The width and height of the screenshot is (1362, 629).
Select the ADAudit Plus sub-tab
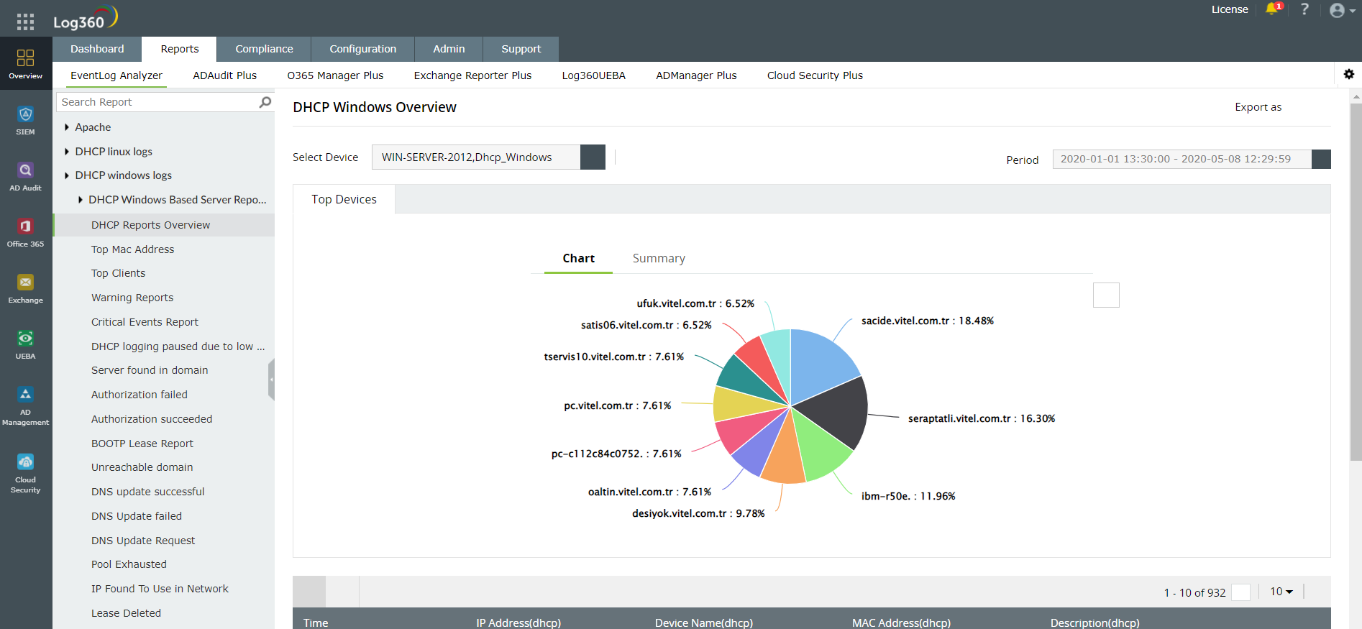pyautogui.click(x=225, y=75)
